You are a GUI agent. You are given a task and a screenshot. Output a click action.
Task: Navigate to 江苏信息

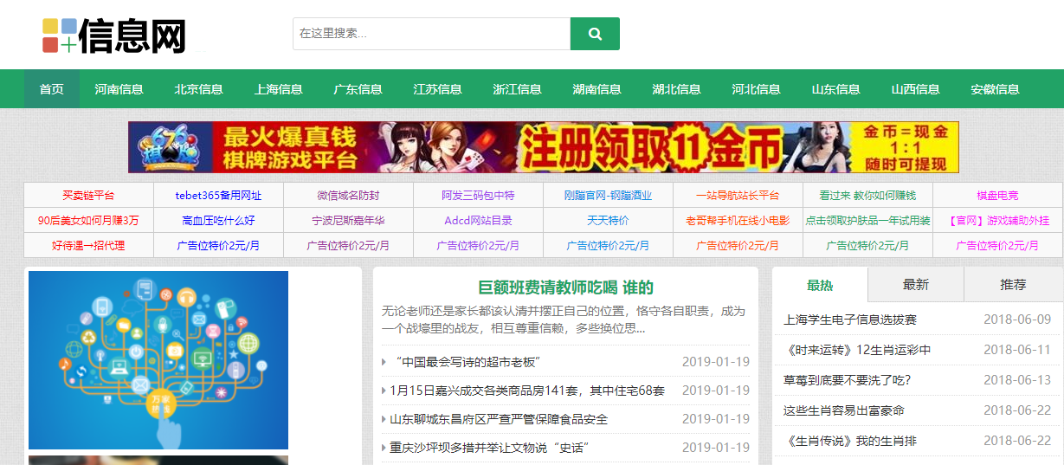pos(438,89)
